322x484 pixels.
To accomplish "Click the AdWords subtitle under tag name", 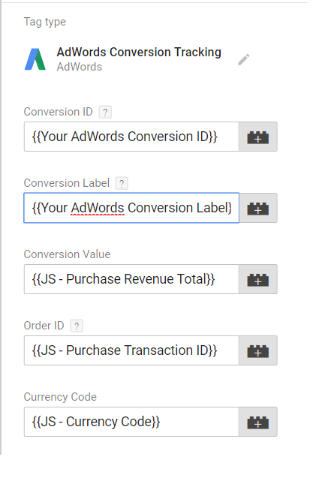I will (x=80, y=67).
